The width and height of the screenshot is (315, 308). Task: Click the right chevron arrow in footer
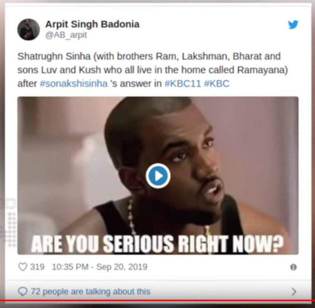click(294, 291)
